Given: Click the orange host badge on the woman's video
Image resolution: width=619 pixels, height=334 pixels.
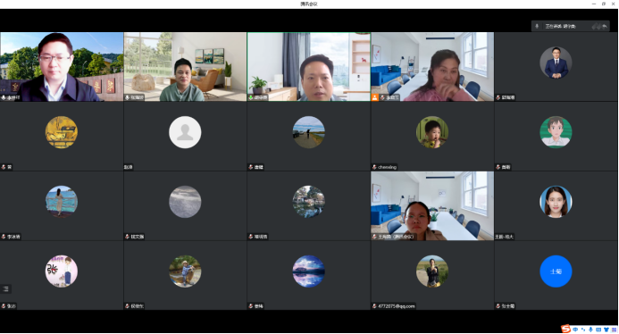Looking at the screenshot, I should click(374, 97).
